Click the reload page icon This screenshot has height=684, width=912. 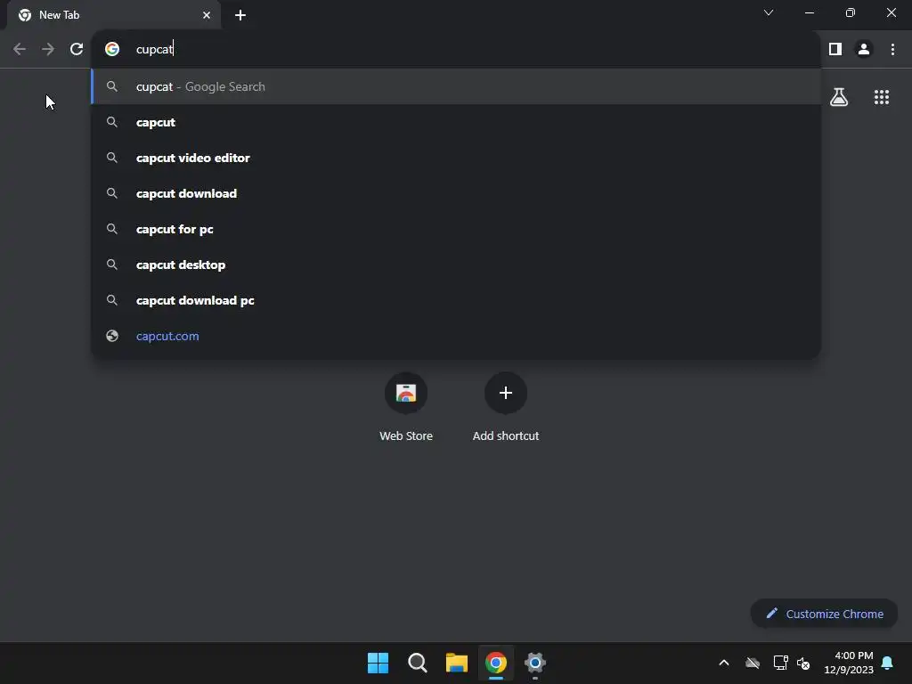[x=77, y=50]
